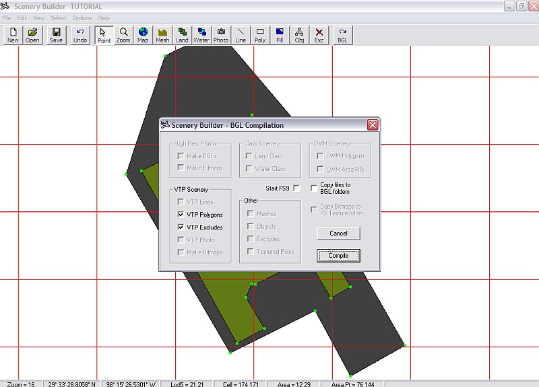Image resolution: width=539 pixels, height=387 pixels.
Task: Click the LWM Polygons checkbox
Action: click(319, 155)
